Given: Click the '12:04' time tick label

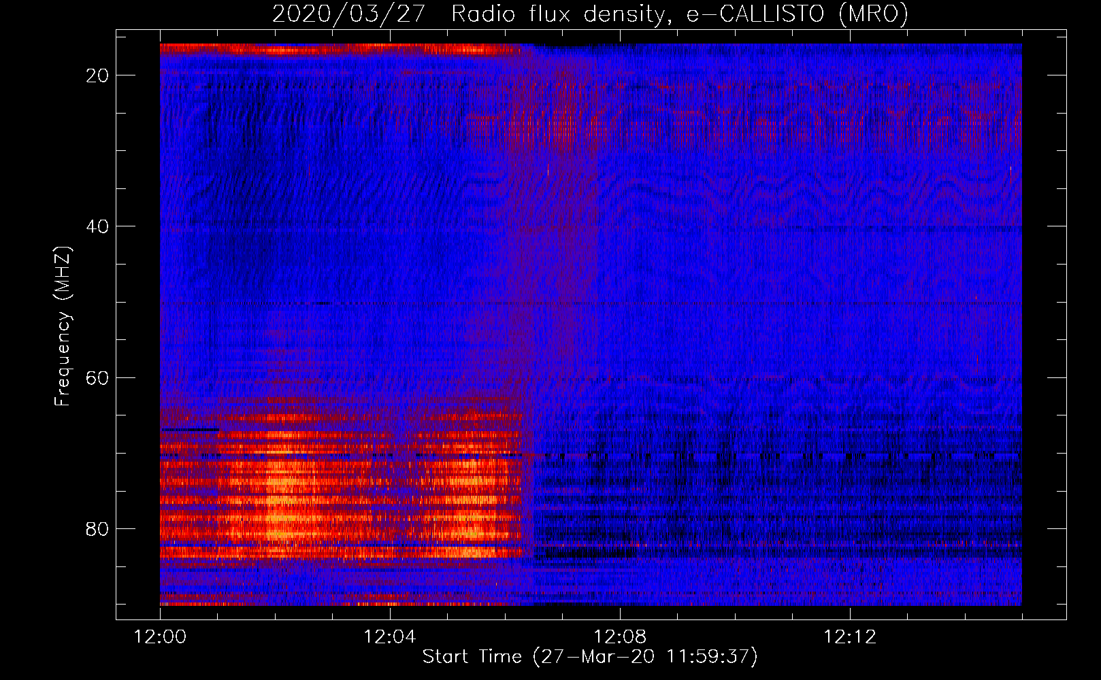Looking at the screenshot, I should coord(390,637).
